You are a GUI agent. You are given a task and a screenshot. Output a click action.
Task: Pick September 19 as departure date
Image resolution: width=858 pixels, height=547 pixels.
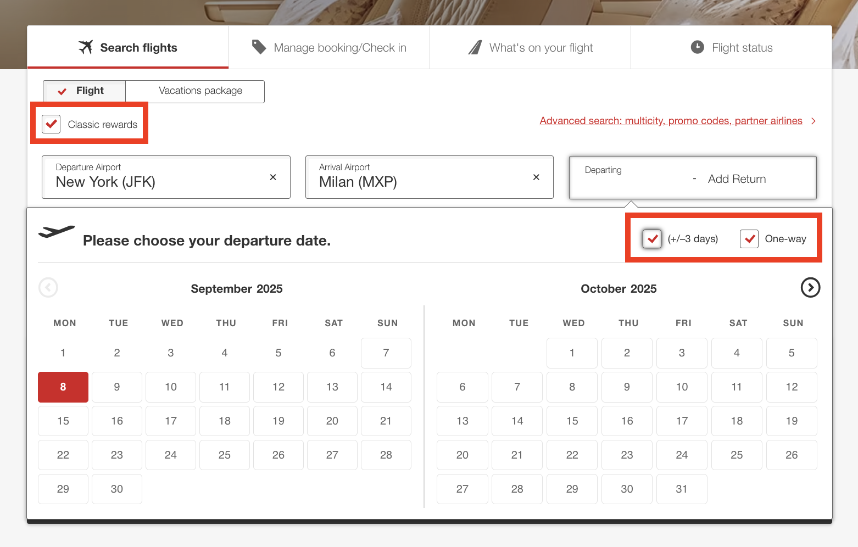pyautogui.click(x=278, y=421)
